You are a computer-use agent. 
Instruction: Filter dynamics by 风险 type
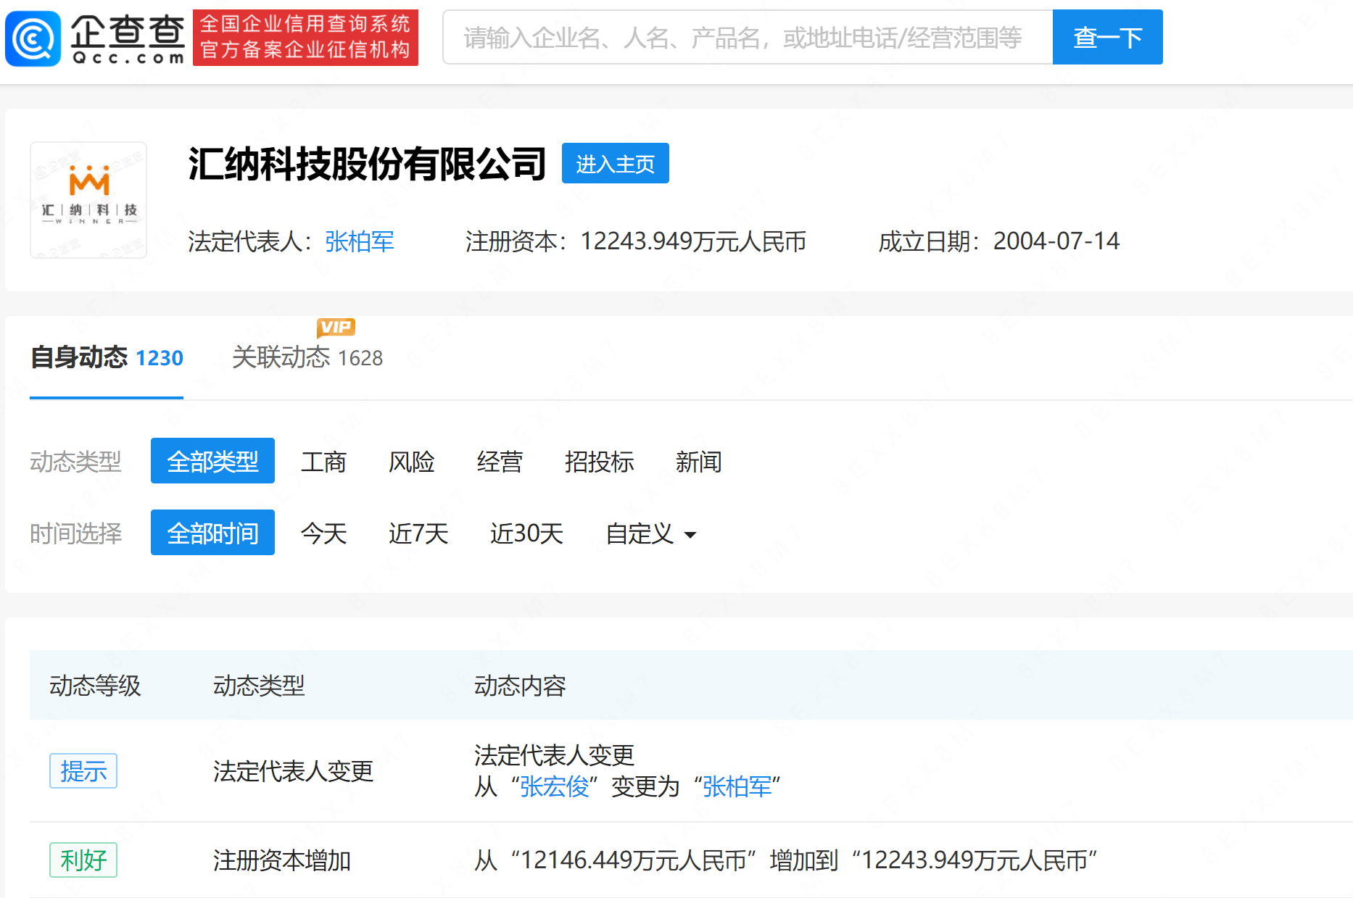411,462
